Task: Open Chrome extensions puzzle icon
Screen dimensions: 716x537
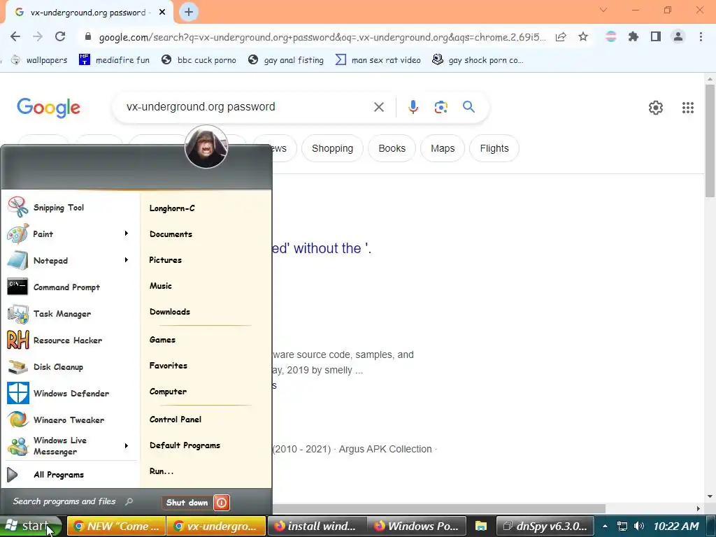Action: (633, 36)
